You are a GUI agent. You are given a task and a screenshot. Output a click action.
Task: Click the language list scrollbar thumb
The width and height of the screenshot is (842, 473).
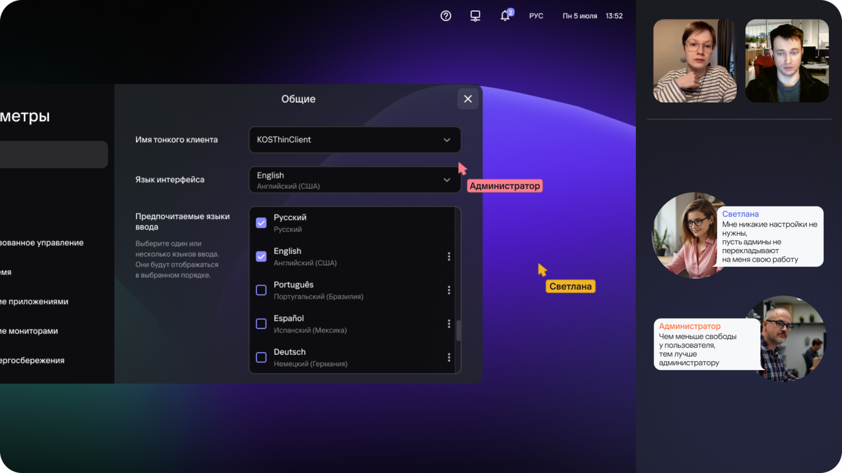459,331
